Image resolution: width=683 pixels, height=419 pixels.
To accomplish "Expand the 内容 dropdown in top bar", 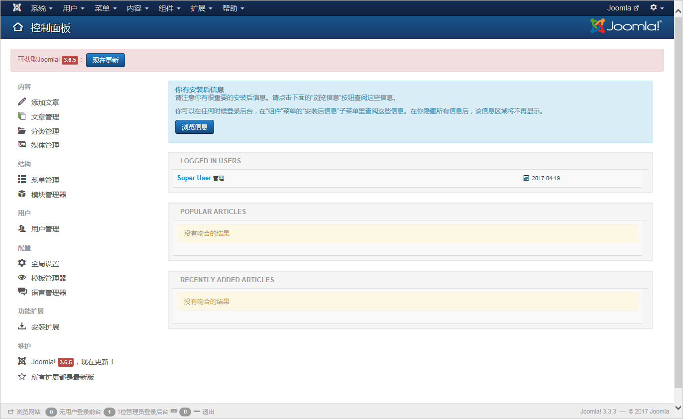I will click(137, 8).
